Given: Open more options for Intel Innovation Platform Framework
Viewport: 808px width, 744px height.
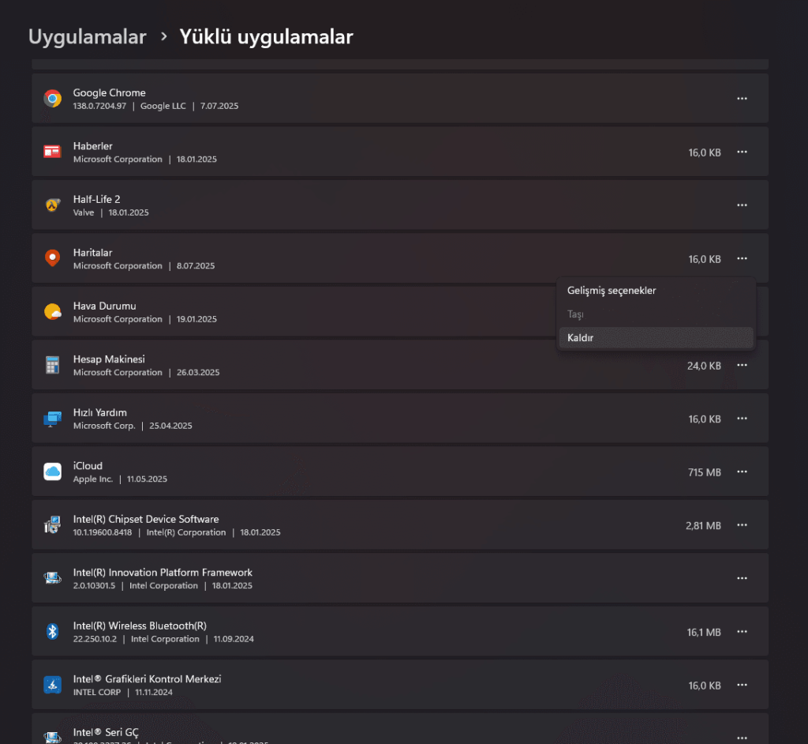Looking at the screenshot, I should [x=742, y=578].
